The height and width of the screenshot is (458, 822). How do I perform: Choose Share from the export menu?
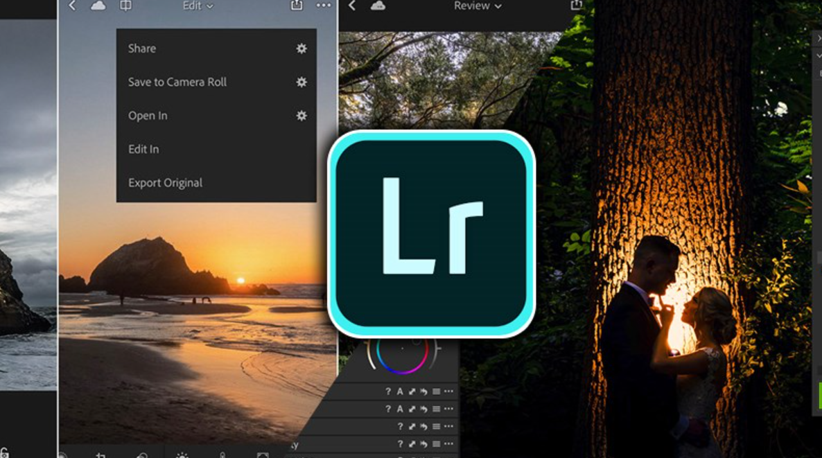142,49
